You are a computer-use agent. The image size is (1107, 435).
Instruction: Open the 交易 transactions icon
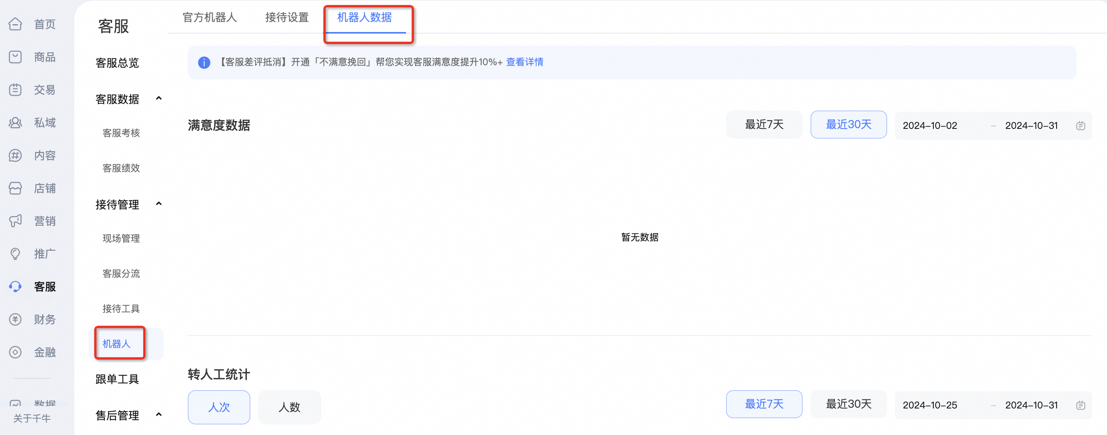15,90
